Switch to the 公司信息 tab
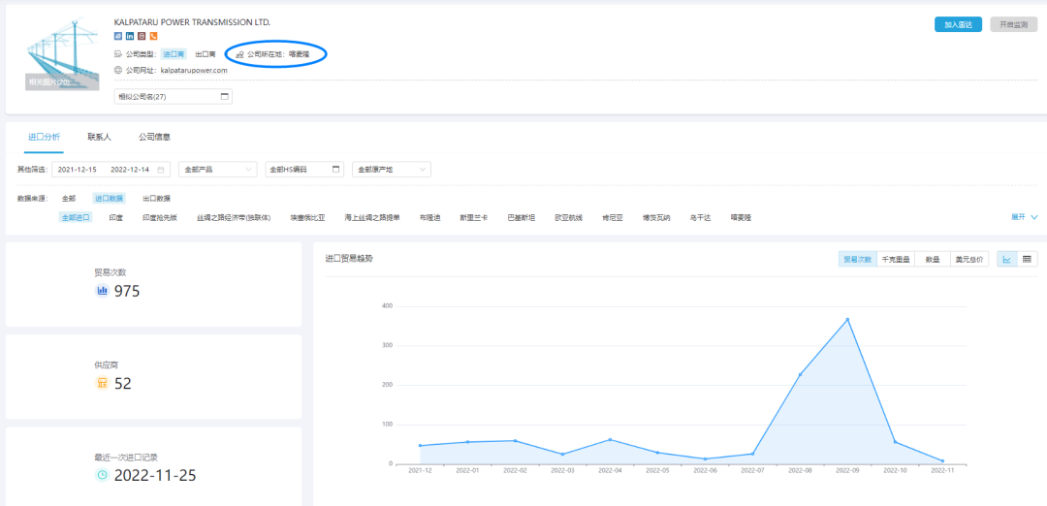The width and height of the screenshot is (1047, 506). tap(155, 138)
